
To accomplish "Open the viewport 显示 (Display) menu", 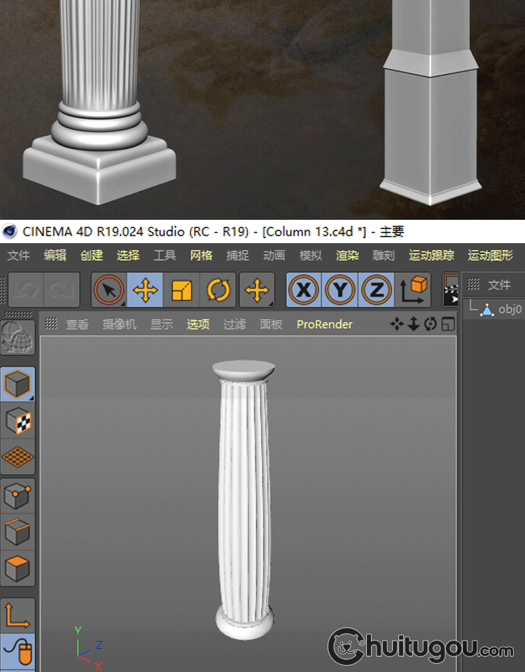I will coord(161,325).
